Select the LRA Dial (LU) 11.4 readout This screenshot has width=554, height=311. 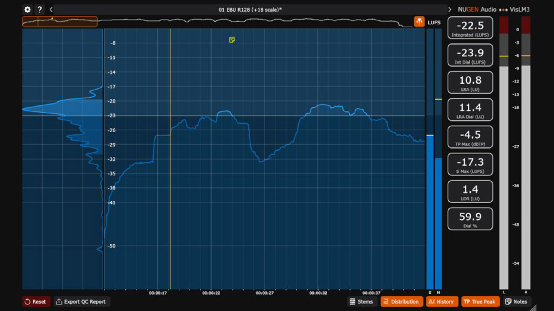[470, 110]
